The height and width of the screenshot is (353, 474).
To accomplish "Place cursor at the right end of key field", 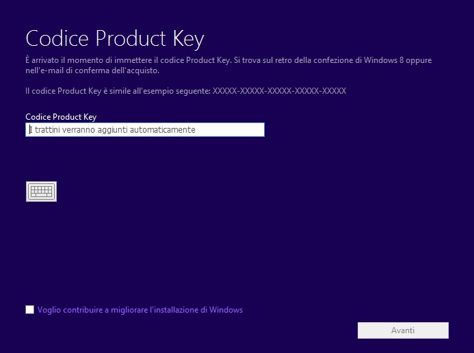I will tap(259, 130).
